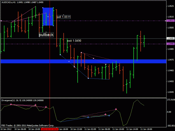Click the '10 Jan 10:00' time axis label
Viewport: 175px width, 131px height.
point(34,129)
